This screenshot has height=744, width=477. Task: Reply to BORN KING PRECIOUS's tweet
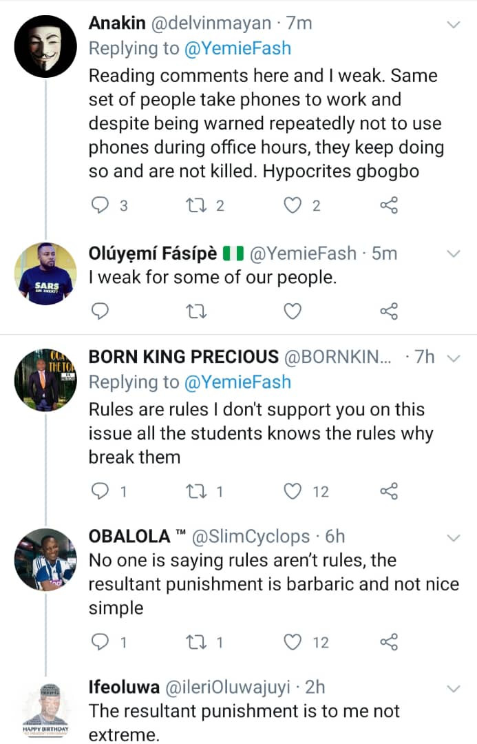(x=100, y=491)
